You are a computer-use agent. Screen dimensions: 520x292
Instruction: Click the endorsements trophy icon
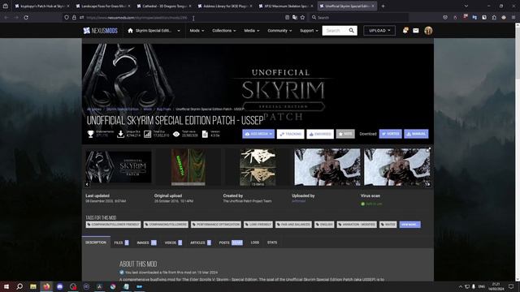pyautogui.click(x=90, y=134)
